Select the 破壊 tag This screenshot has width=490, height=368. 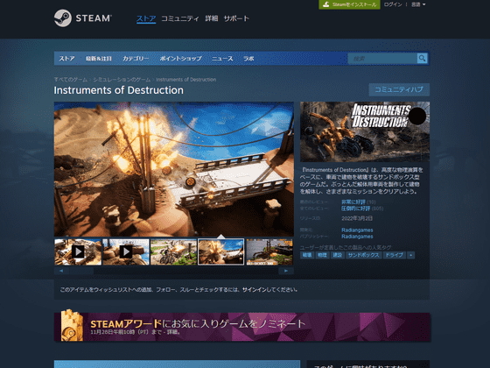coord(307,255)
